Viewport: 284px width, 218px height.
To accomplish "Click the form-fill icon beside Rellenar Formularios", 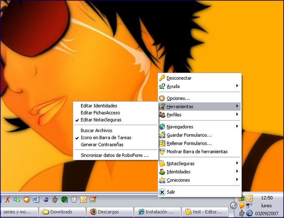I will (162, 143).
